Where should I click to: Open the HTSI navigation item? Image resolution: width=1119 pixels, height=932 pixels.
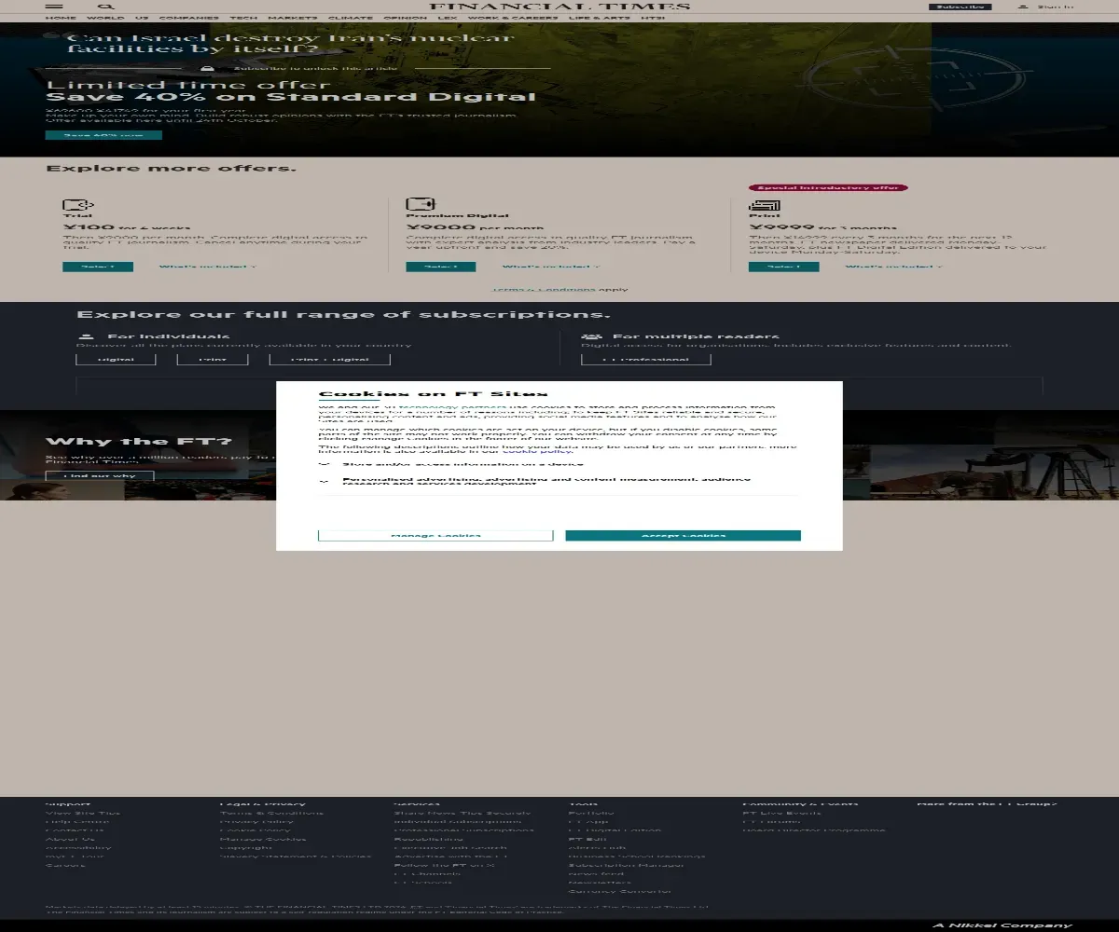tap(653, 18)
